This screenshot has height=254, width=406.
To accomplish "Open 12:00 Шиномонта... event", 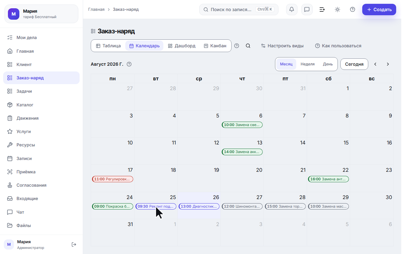I will tap(242, 206).
